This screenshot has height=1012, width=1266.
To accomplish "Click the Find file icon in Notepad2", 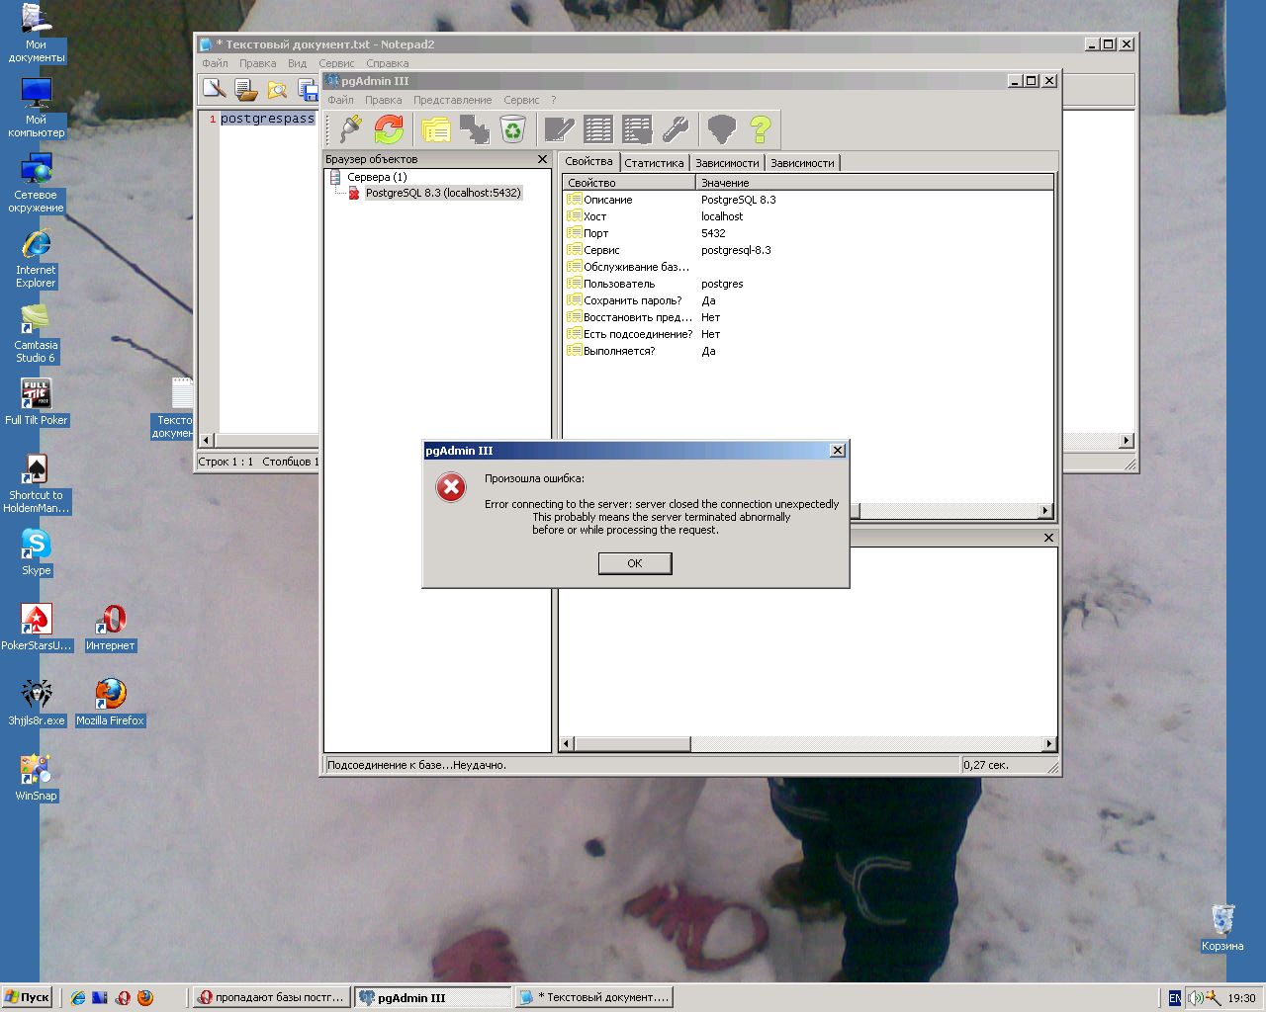I will click(x=278, y=90).
